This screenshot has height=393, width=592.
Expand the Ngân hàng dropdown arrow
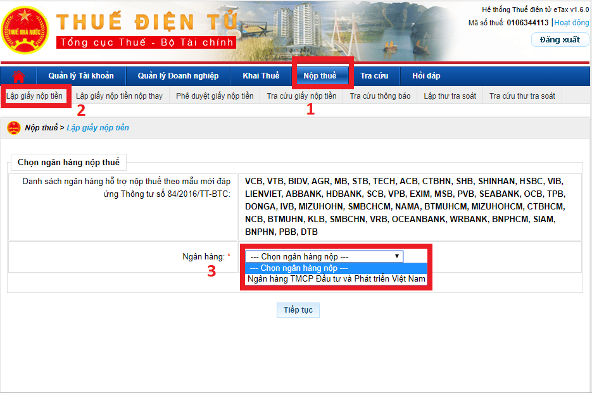pos(397,256)
